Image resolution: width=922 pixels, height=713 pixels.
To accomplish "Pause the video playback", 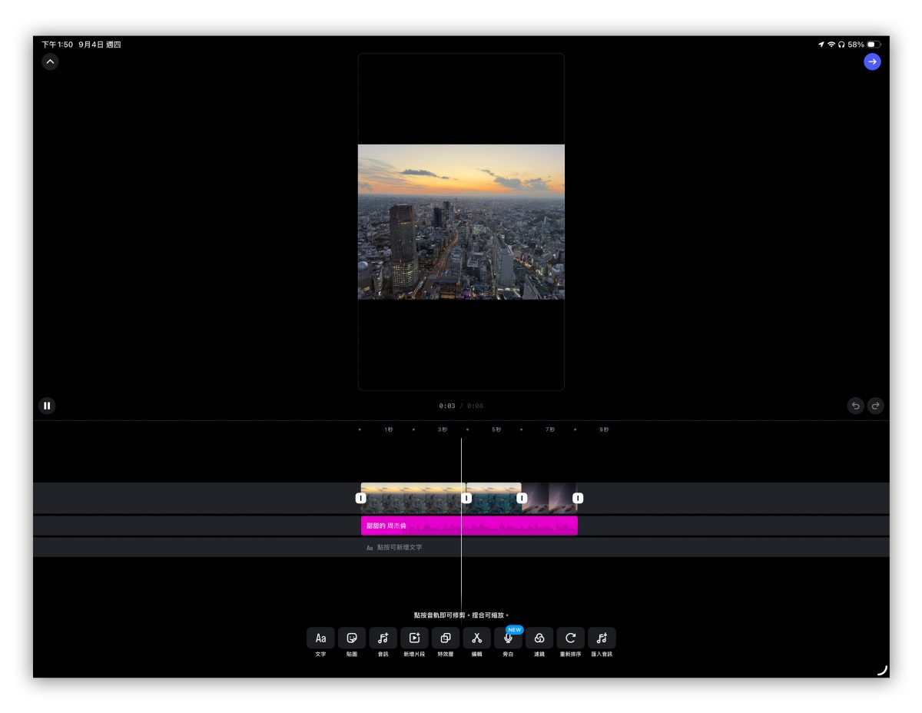I will (47, 406).
